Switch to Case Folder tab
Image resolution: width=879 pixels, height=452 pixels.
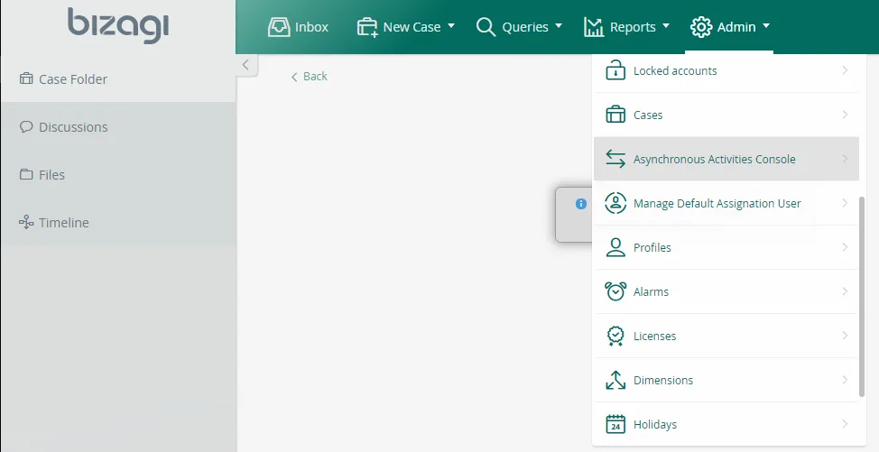point(118,79)
